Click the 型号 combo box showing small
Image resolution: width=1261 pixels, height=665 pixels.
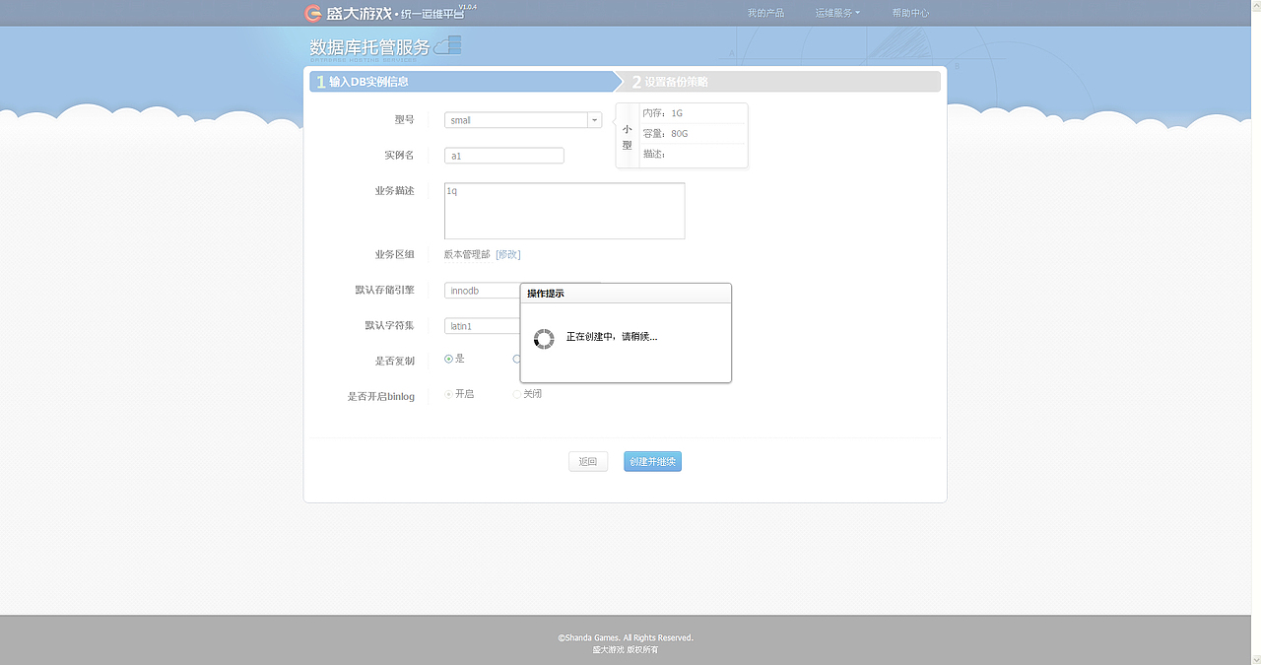point(523,120)
